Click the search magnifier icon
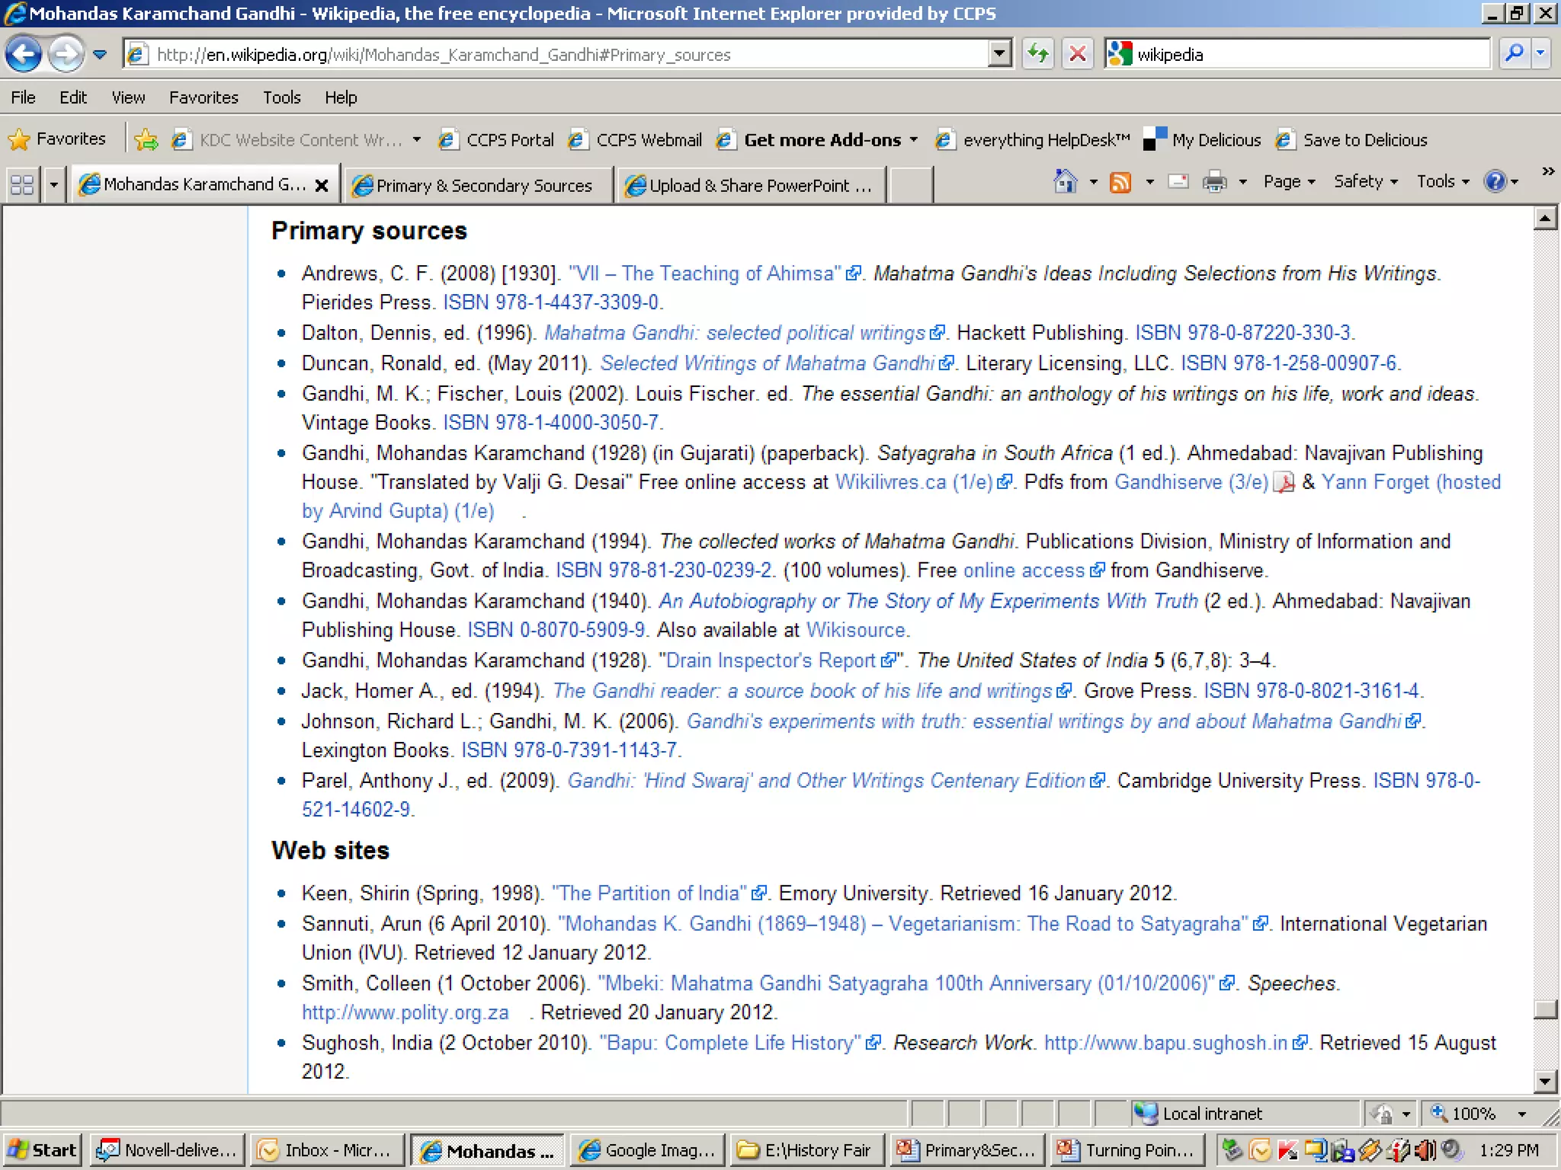This screenshot has width=1561, height=1170. pyautogui.click(x=1514, y=54)
